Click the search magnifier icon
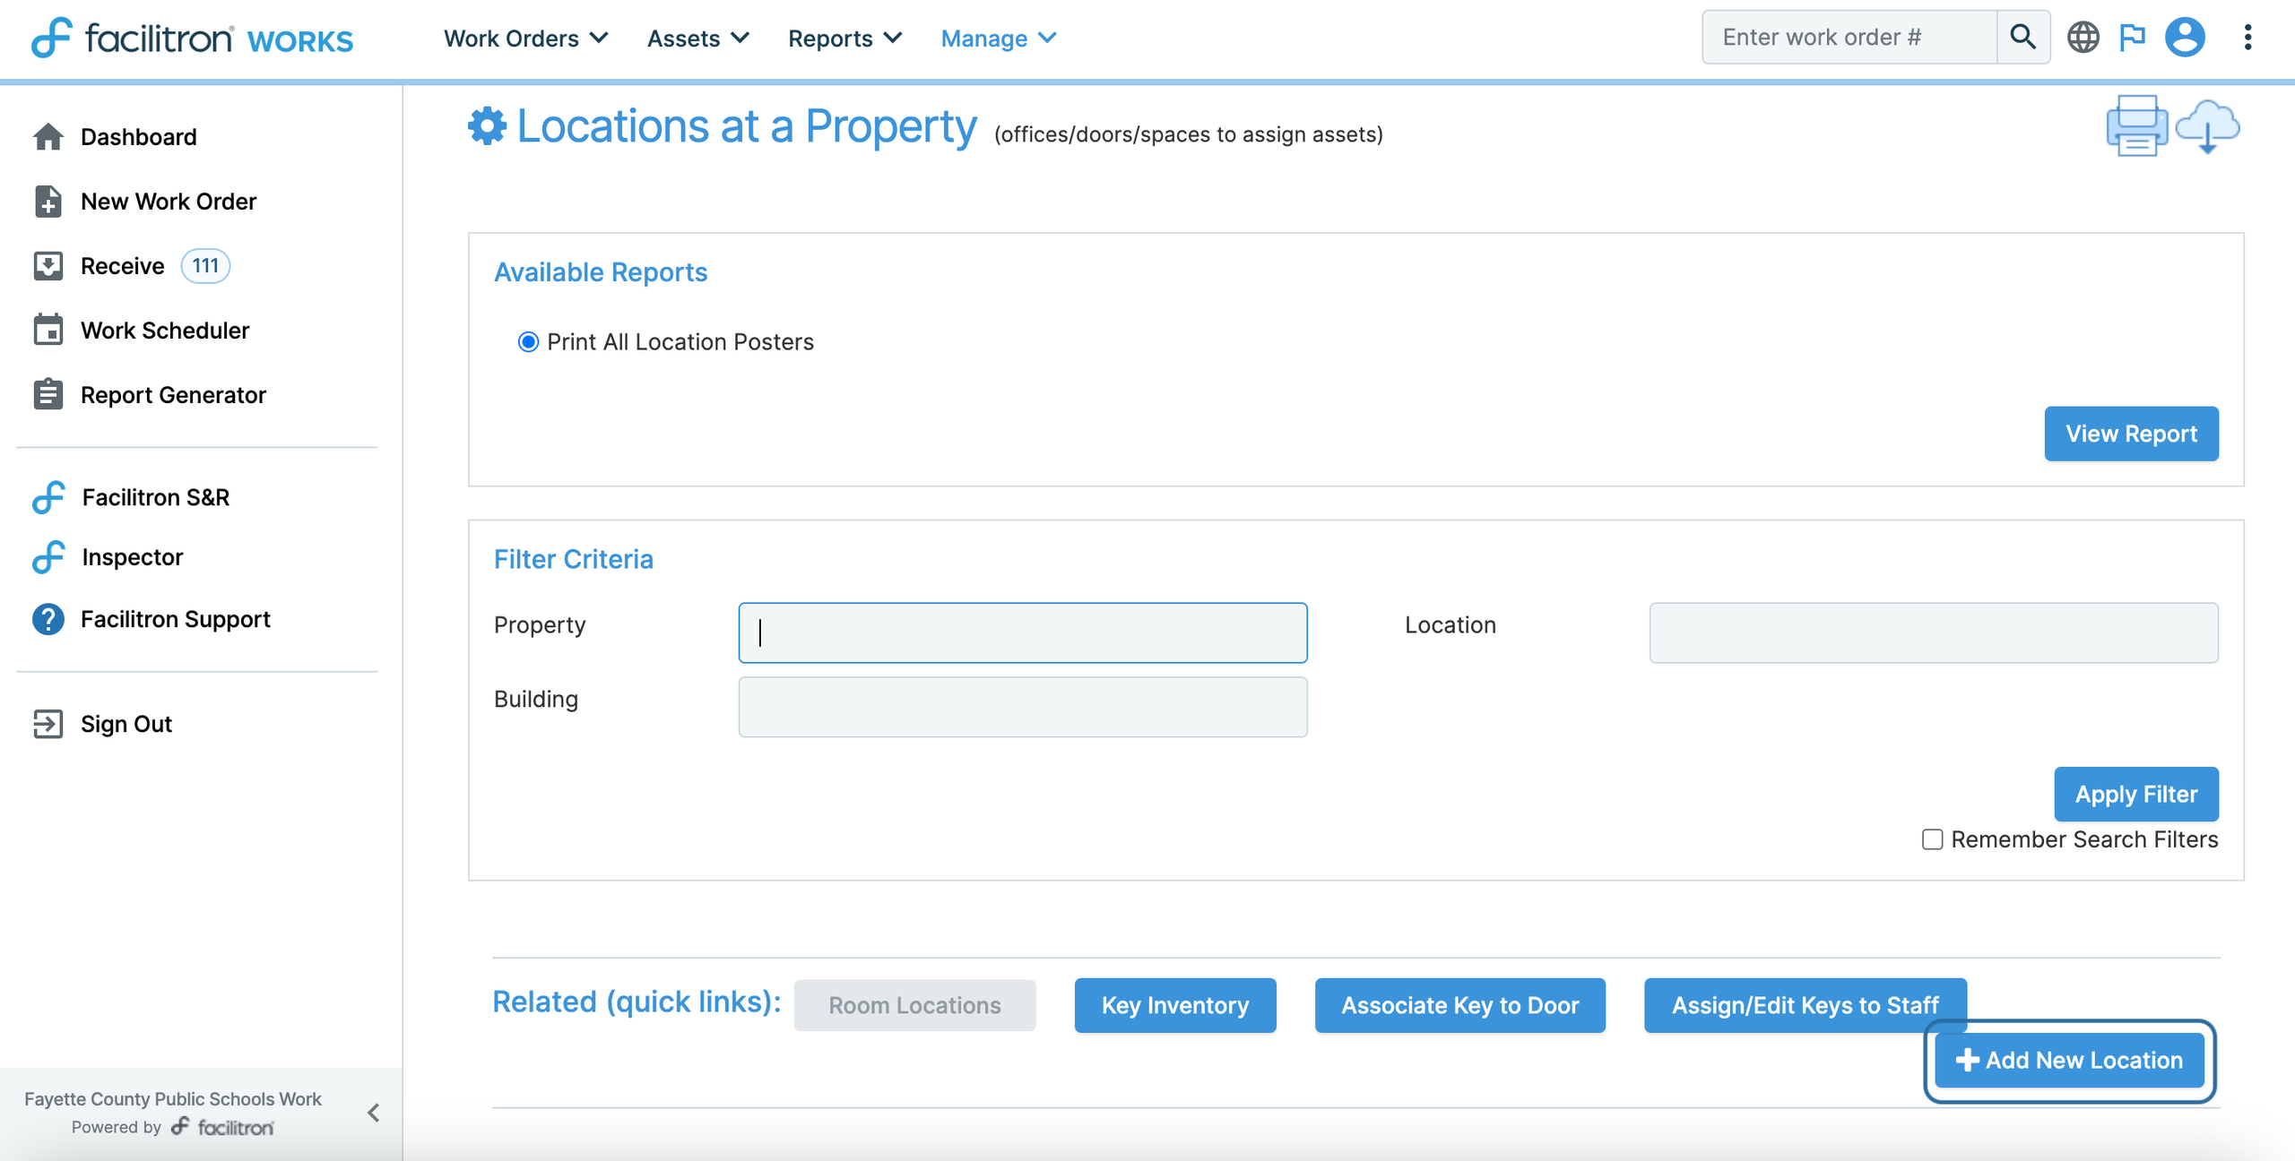The height and width of the screenshot is (1161, 2295). (x=2022, y=37)
